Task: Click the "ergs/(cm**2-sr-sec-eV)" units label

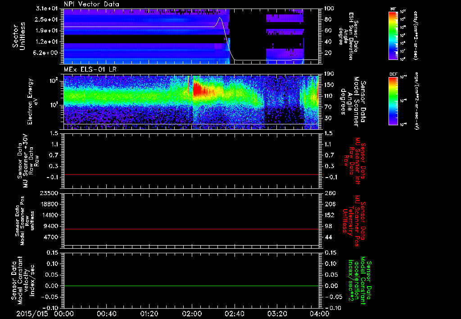Action: coord(416,101)
